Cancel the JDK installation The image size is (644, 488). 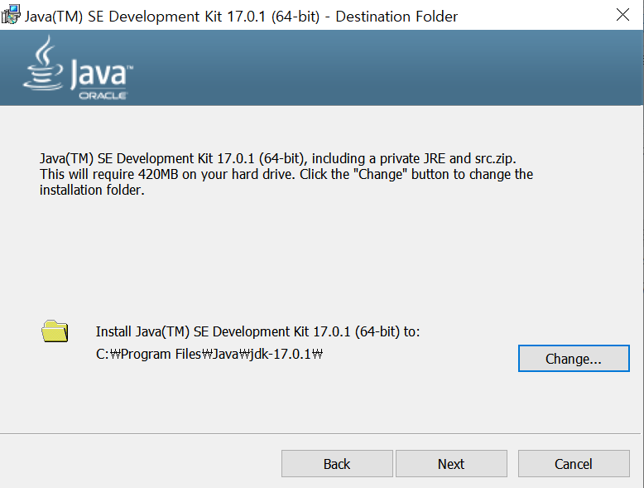[x=574, y=464]
